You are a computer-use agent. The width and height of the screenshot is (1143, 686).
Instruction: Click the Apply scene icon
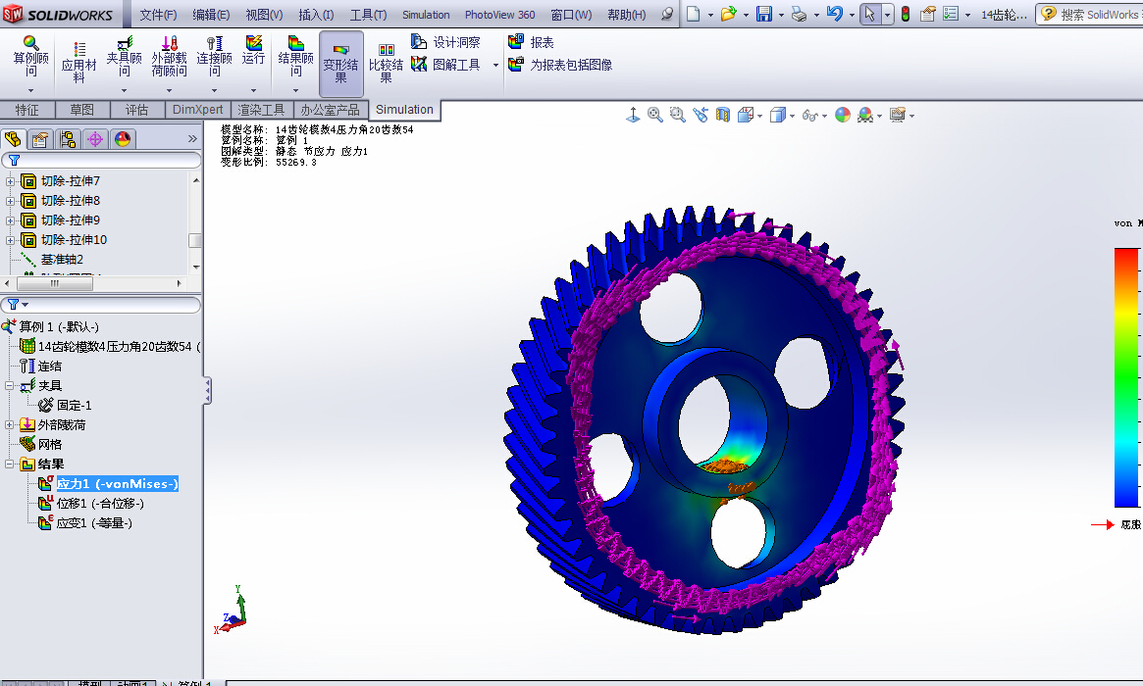click(x=865, y=115)
